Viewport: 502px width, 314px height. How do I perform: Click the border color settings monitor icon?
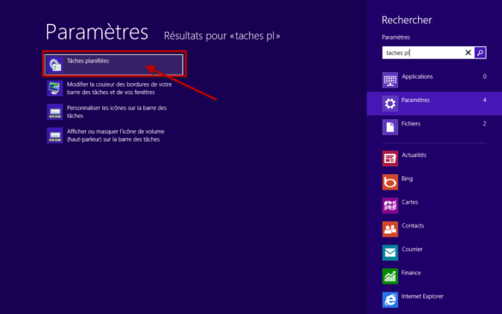point(55,88)
